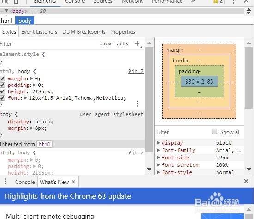Click the scroll up arrow in Computed pane
The width and height of the screenshot is (254, 219).
click(x=248, y=43)
